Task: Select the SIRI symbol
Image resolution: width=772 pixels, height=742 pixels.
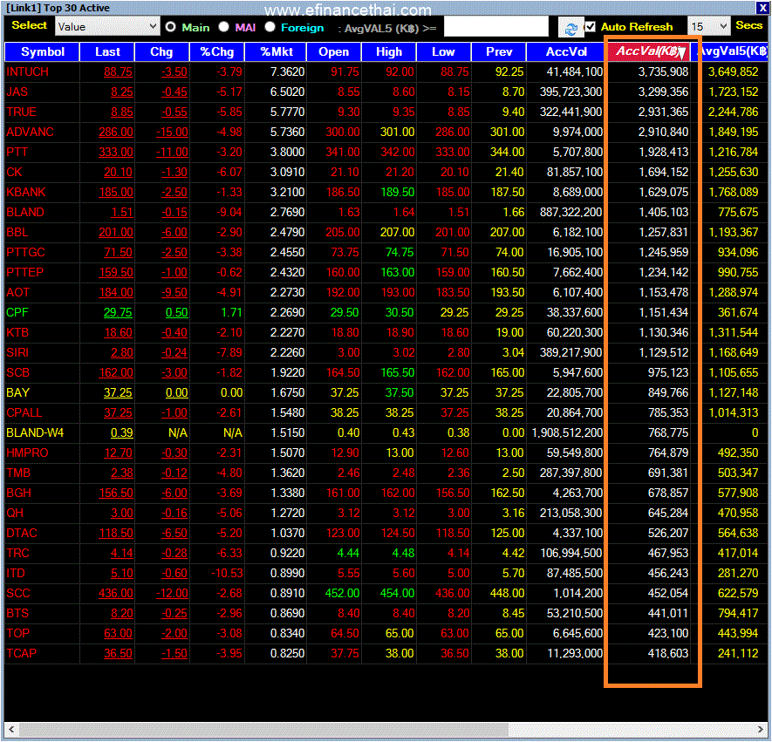Action: [17, 353]
